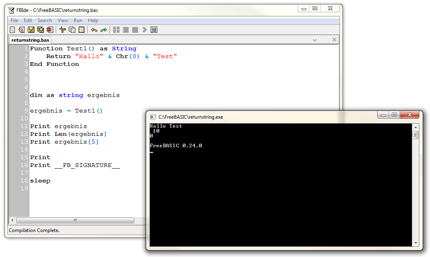Click the "Hallo" string literal in line 2
Screen dimensions: 430x257
pos(89,56)
